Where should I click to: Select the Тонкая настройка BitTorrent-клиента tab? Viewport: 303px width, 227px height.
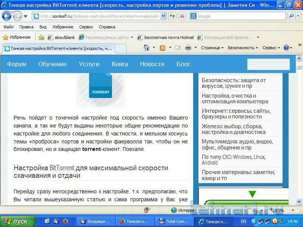coord(59,48)
